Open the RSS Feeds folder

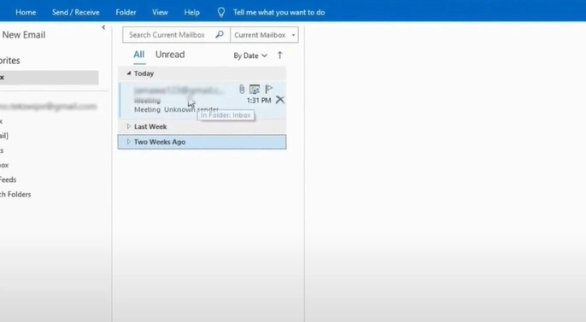(x=8, y=179)
